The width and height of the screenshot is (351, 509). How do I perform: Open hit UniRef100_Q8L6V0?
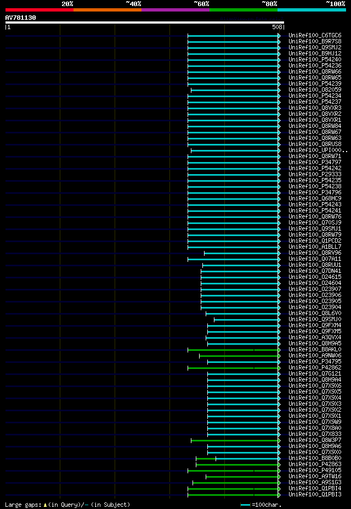315,314
